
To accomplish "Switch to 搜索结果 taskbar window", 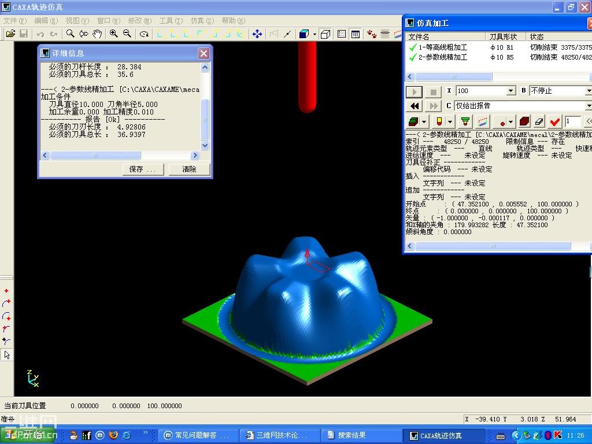I will [x=361, y=435].
